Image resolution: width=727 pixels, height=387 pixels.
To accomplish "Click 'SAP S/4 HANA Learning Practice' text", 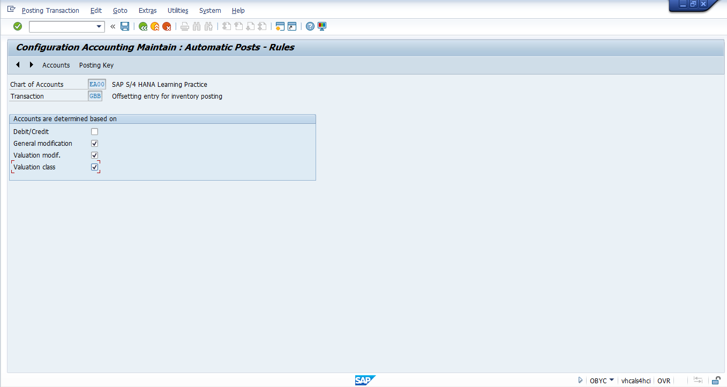I will tap(160, 85).
